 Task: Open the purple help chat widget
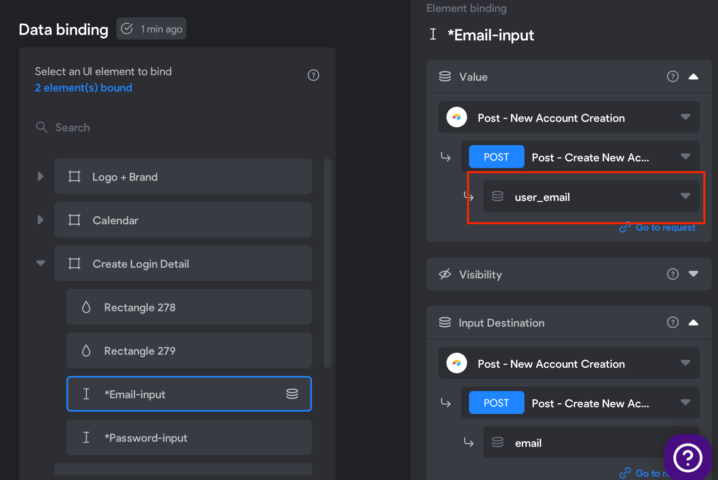pos(688,457)
